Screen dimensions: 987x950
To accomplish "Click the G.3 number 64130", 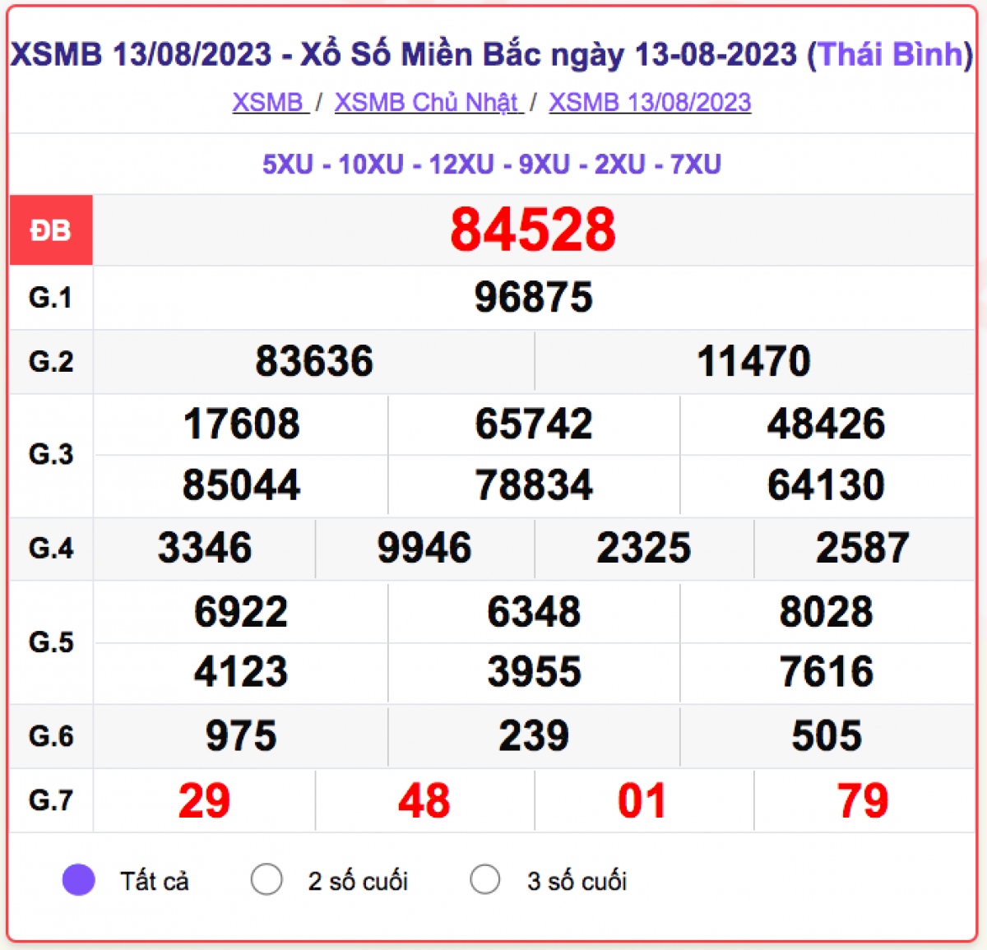I will 826,485.
